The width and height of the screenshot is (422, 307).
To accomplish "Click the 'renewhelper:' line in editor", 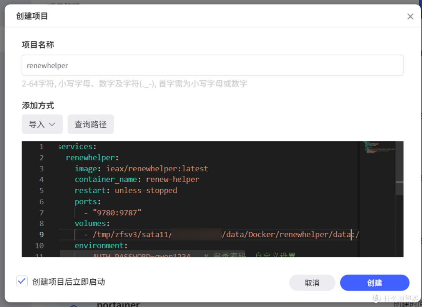I will click(x=92, y=158).
